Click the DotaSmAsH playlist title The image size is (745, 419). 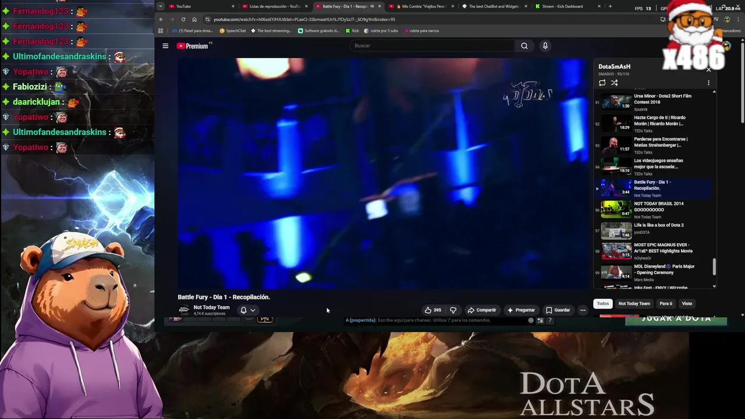pos(614,67)
